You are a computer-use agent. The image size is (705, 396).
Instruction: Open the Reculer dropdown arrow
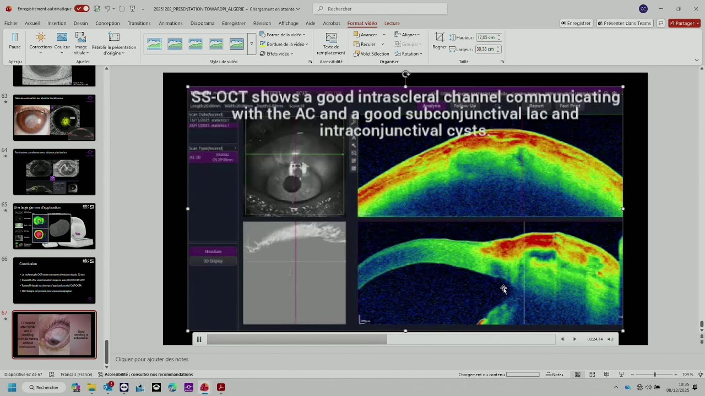383,44
